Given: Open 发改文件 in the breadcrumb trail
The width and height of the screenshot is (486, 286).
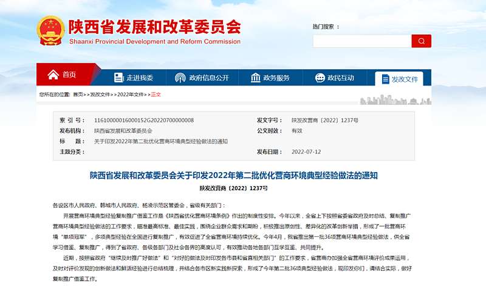Looking at the screenshot, I should click(x=101, y=95).
